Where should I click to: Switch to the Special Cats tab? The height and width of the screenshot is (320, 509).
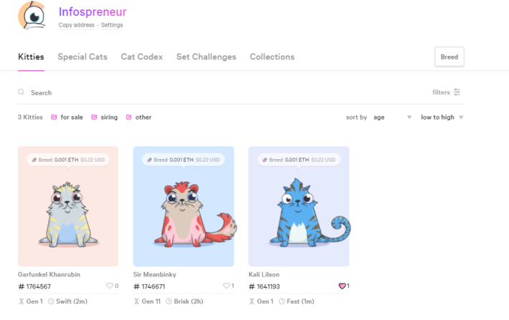coord(82,57)
